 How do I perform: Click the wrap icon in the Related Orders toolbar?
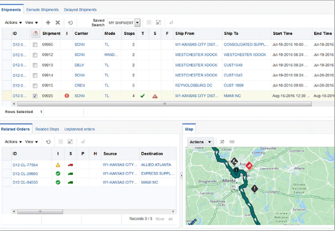tap(83, 142)
